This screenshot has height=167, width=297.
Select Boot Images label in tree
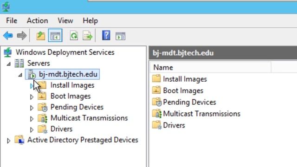[x=71, y=96]
